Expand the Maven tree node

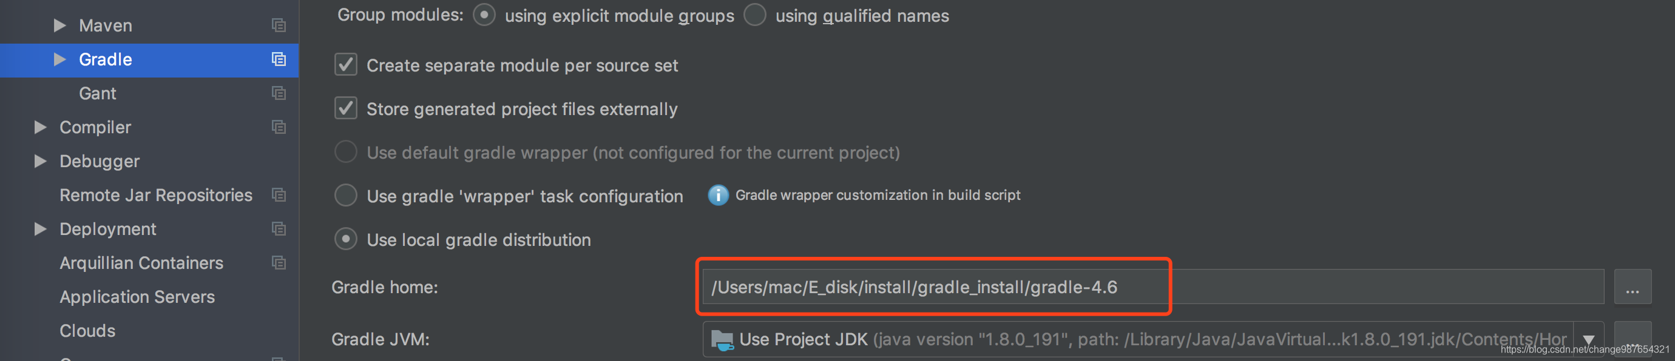[60, 25]
